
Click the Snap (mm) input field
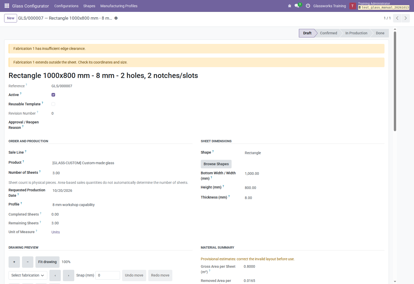108,275
